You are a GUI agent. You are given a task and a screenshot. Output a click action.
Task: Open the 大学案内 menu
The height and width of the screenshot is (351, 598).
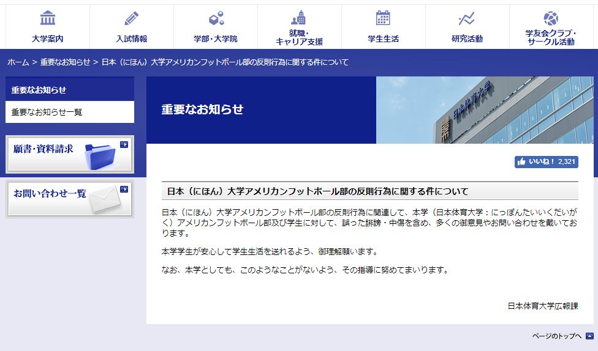pyautogui.click(x=48, y=27)
